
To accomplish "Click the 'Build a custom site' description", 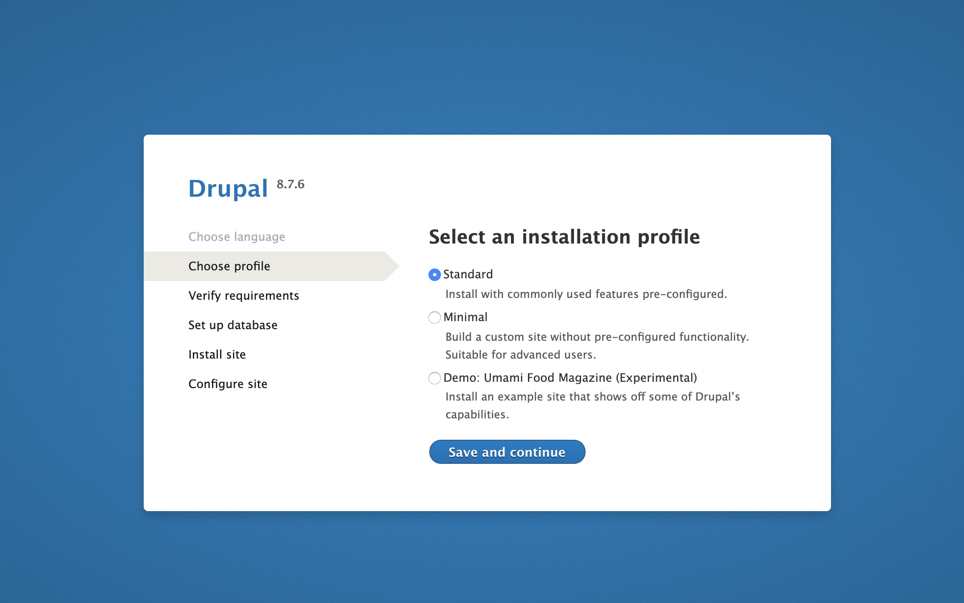I will tap(597, 346).
